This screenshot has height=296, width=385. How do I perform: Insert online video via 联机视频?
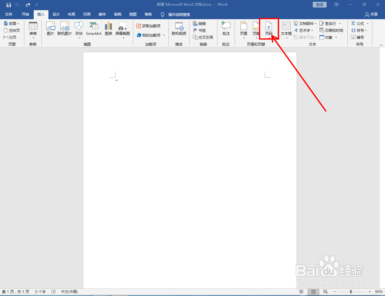179,29
